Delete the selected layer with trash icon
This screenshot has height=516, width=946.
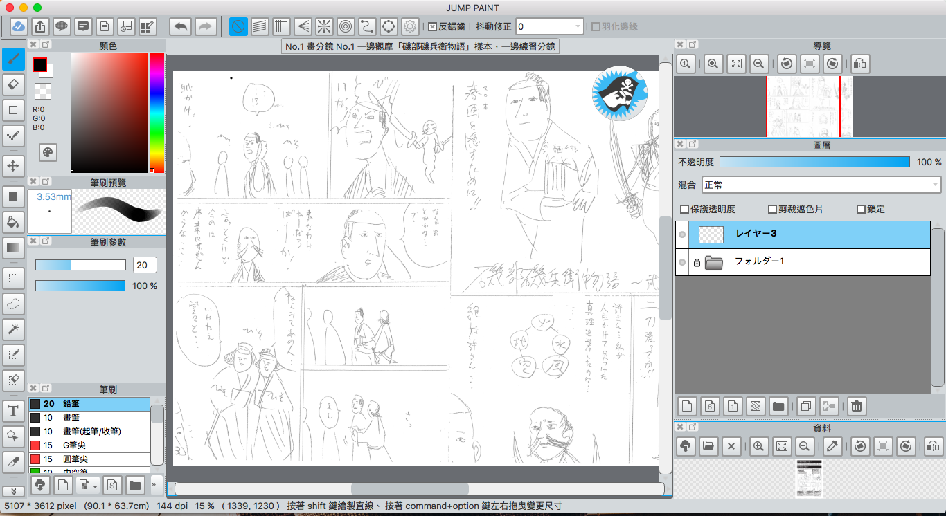click(x=857, y=406)
